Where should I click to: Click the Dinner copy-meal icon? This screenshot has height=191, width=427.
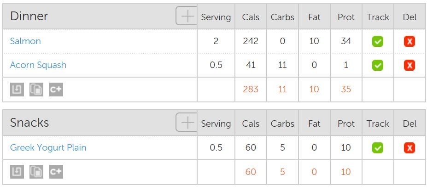click(36, 90)
